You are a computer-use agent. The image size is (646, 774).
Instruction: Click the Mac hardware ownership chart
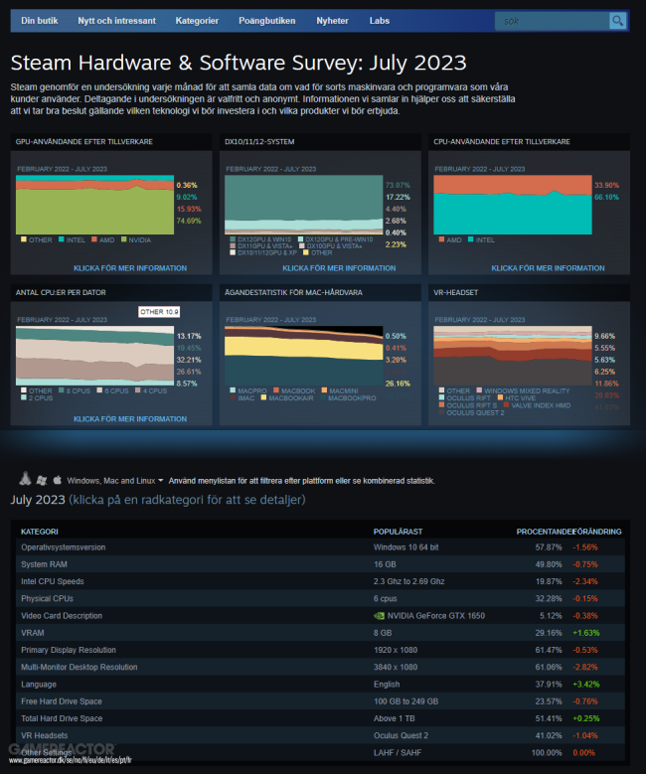tap(304, 356)
